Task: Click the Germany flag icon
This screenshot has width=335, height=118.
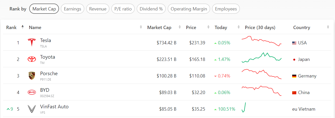Action: 294,76
